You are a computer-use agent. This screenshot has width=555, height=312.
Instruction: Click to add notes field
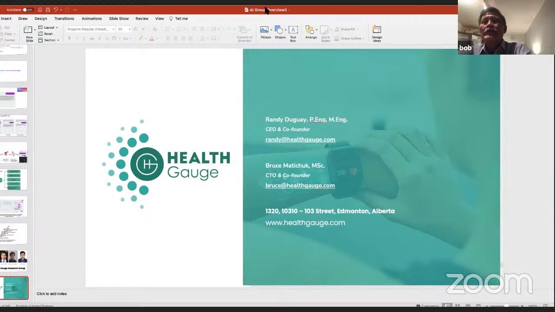coord(52,294)
